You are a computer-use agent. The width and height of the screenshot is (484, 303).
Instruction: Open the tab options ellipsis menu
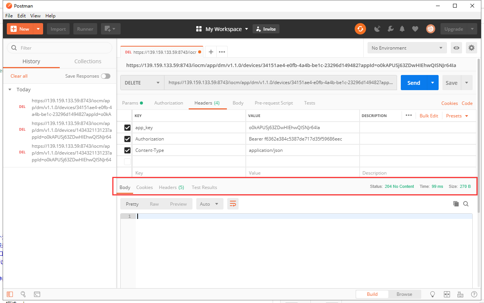click(x=222, y=52)
